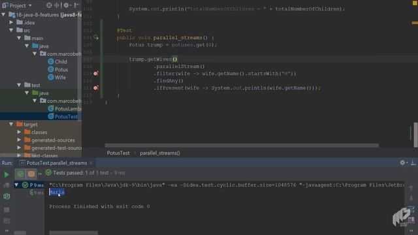Rerun the test with the green play button
This screenshot has width=418, height=235.
tap(7, 174)
